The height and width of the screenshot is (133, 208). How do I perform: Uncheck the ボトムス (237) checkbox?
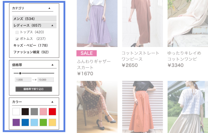coord(17,39)
